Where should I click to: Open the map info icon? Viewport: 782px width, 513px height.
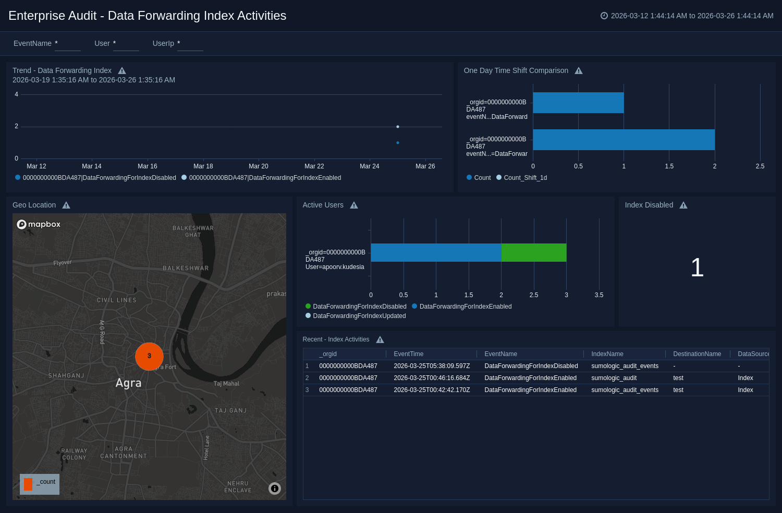tap(275, 488)
